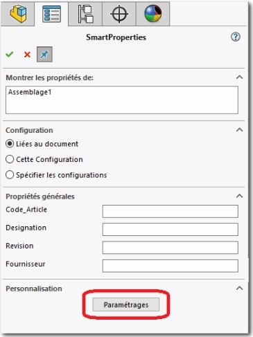Viewport: 253px width, 337px height.
Task: Select the Cette Configuration radio button
Action: (x=10, y=159)
